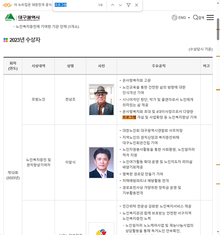This screenshot has width=220, height=235.
Task: Click the 주요공적 column header
Action: tap(159, 66)
